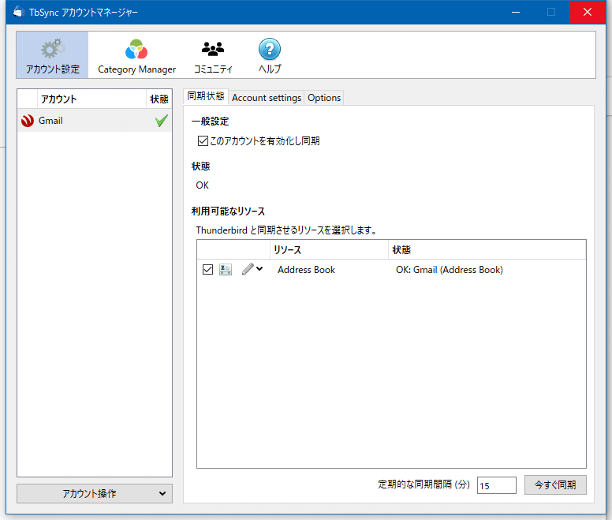Switch to the Account settings tab
The image size is (612, 520).
coord(267,98)
